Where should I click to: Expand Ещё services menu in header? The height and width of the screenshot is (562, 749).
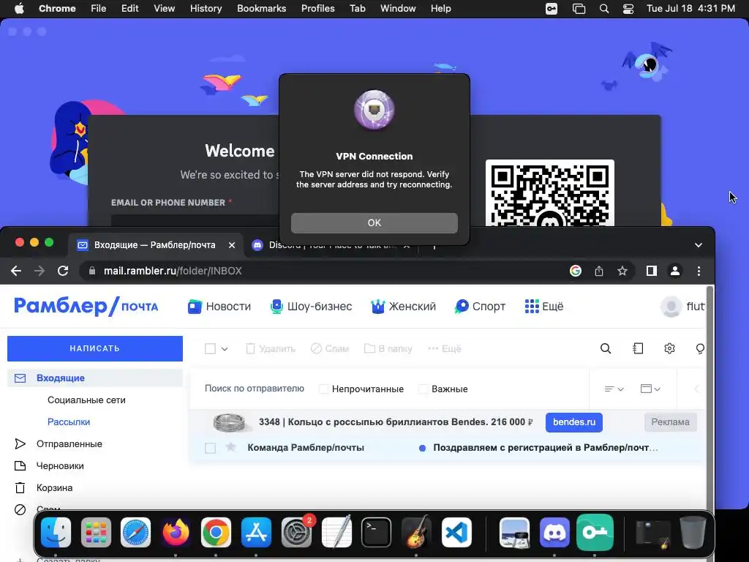544,307
